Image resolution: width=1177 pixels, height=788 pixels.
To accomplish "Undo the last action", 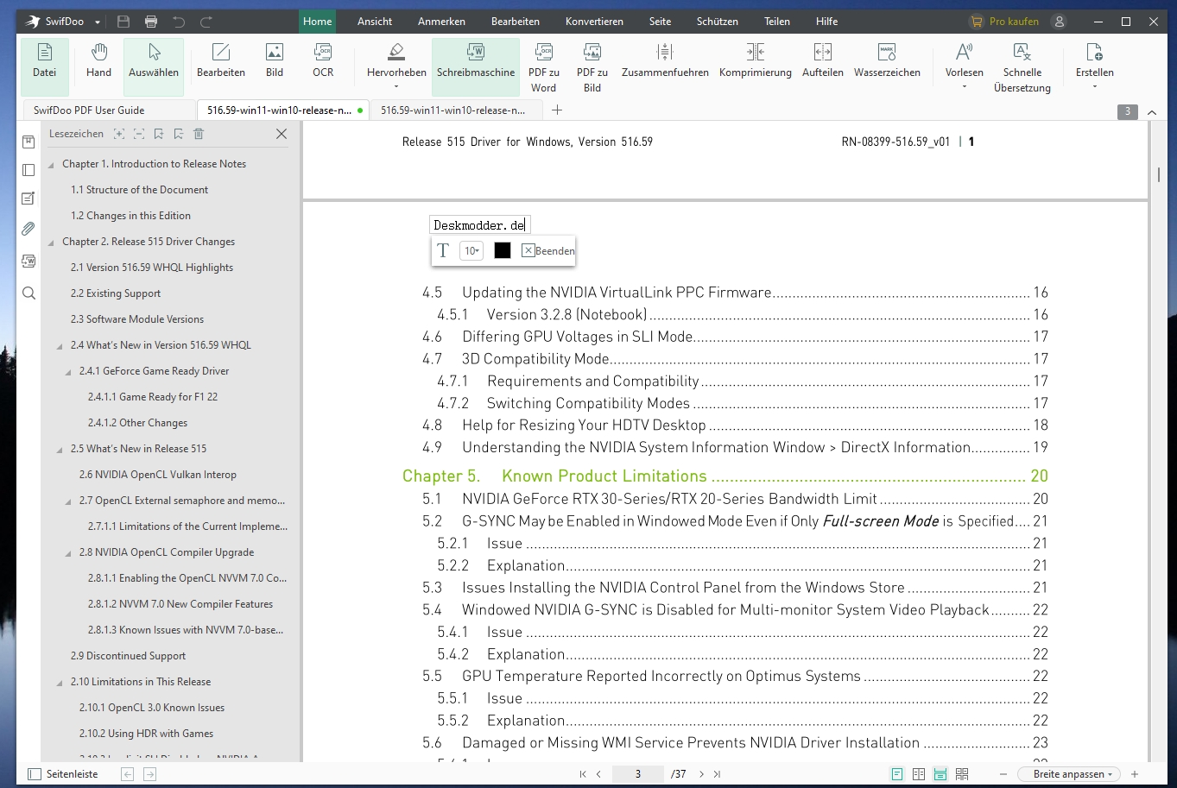I will pos(179,22).
